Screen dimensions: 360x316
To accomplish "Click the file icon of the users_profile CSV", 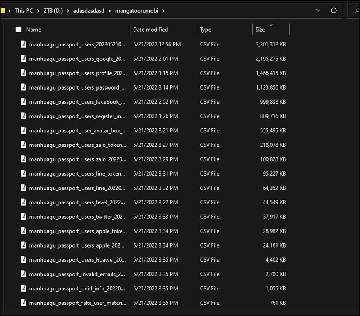I will [x=23, y=72].
